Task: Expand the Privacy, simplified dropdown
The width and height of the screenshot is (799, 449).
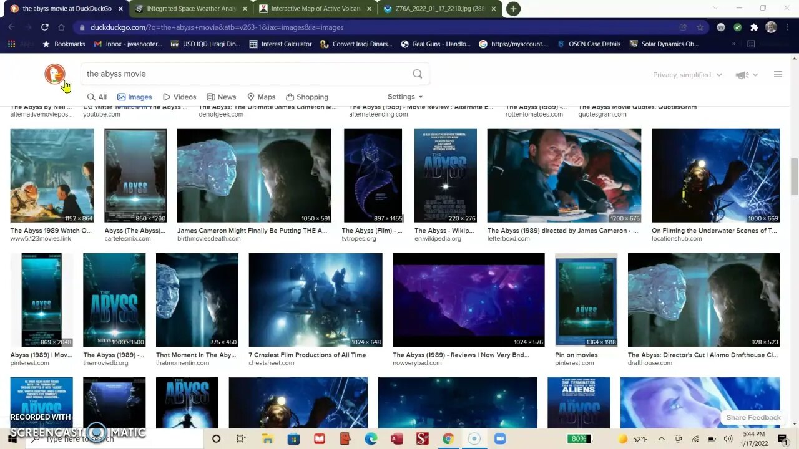Action: 687,75
